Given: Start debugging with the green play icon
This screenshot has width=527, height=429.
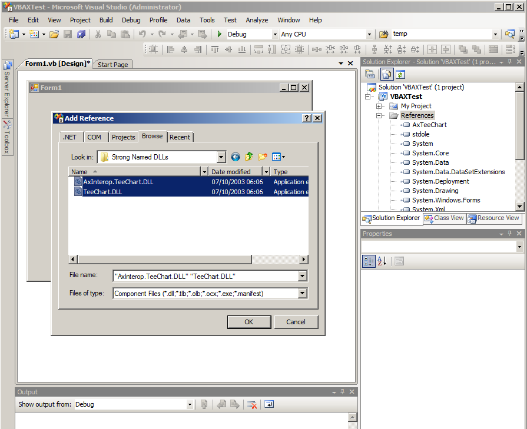Looking at the screenshot, I should (x=220, y=34).
